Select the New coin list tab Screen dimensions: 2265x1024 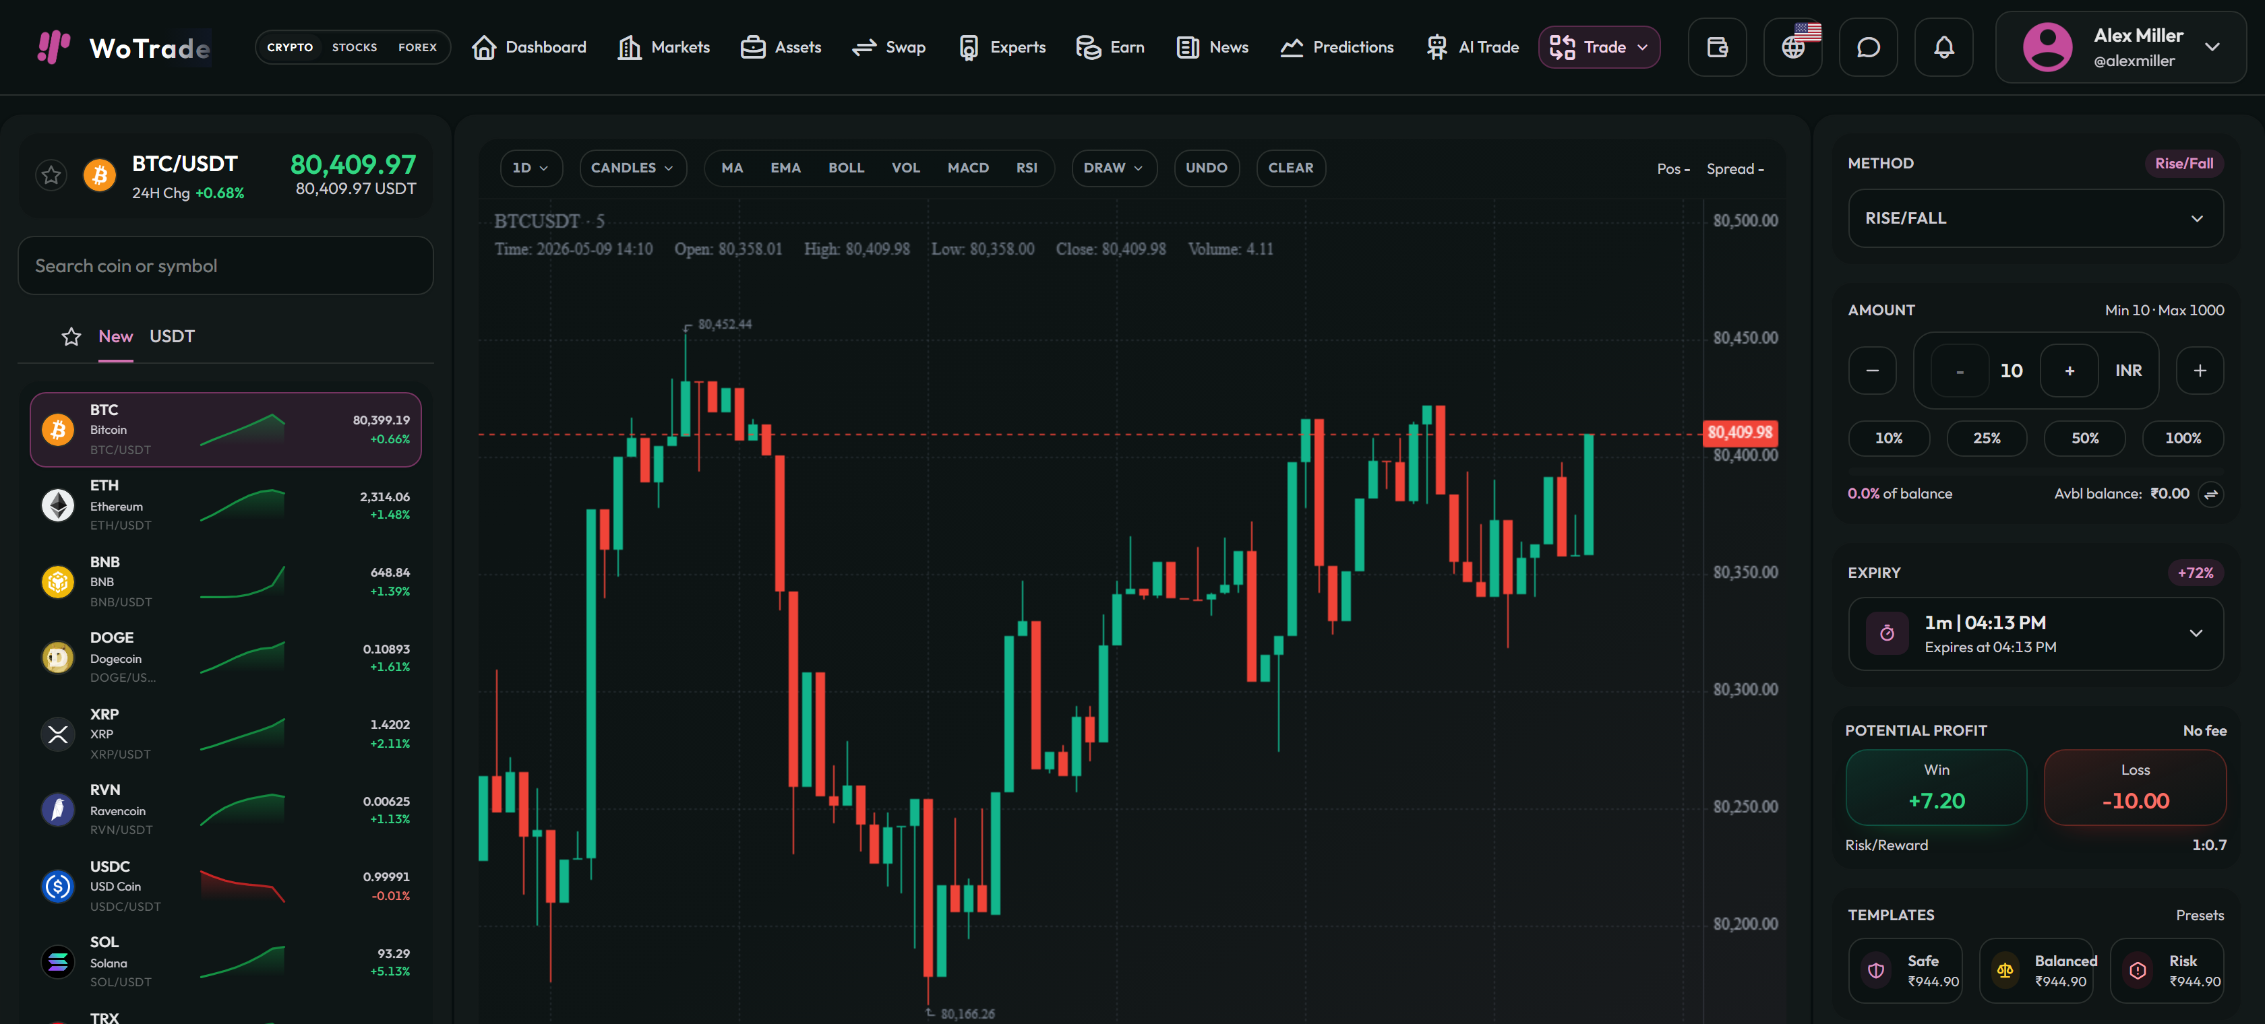tap(115, 337)
